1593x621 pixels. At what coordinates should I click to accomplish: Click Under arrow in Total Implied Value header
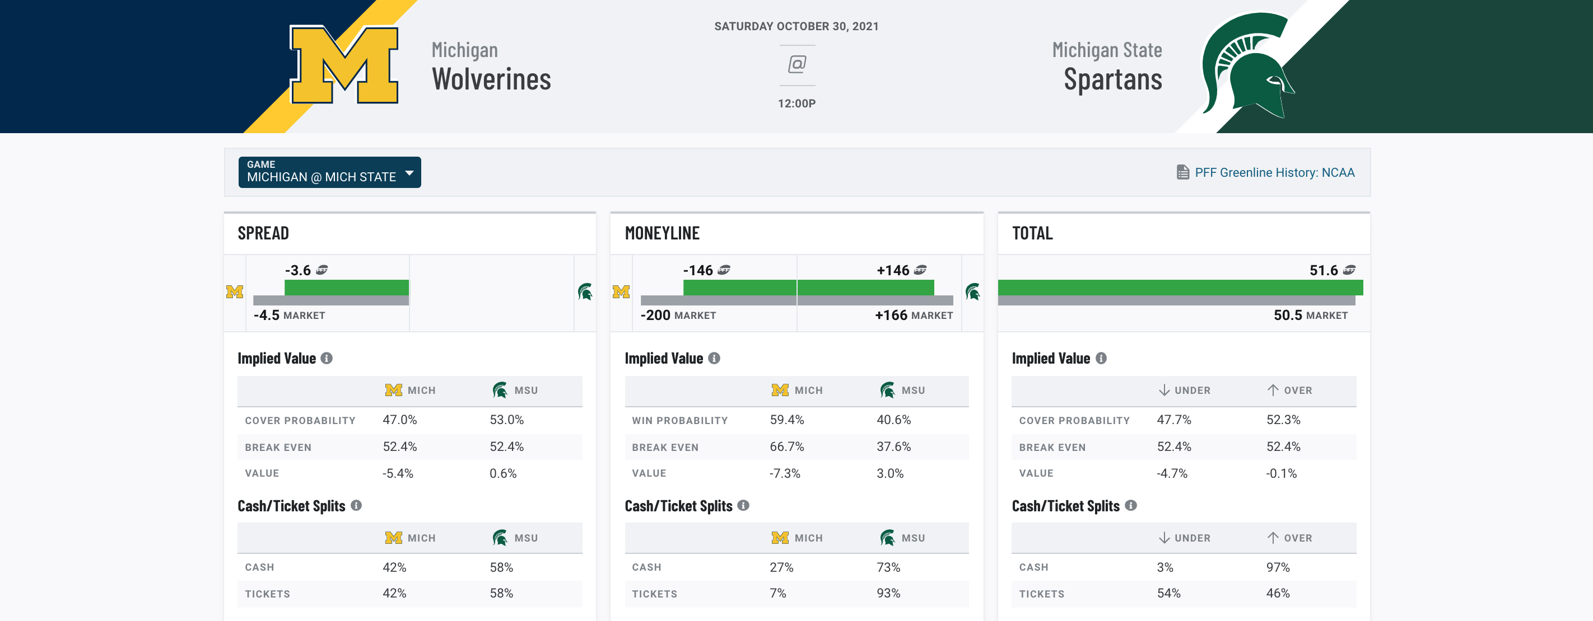pyautogui.click(x=1164, y=391)
